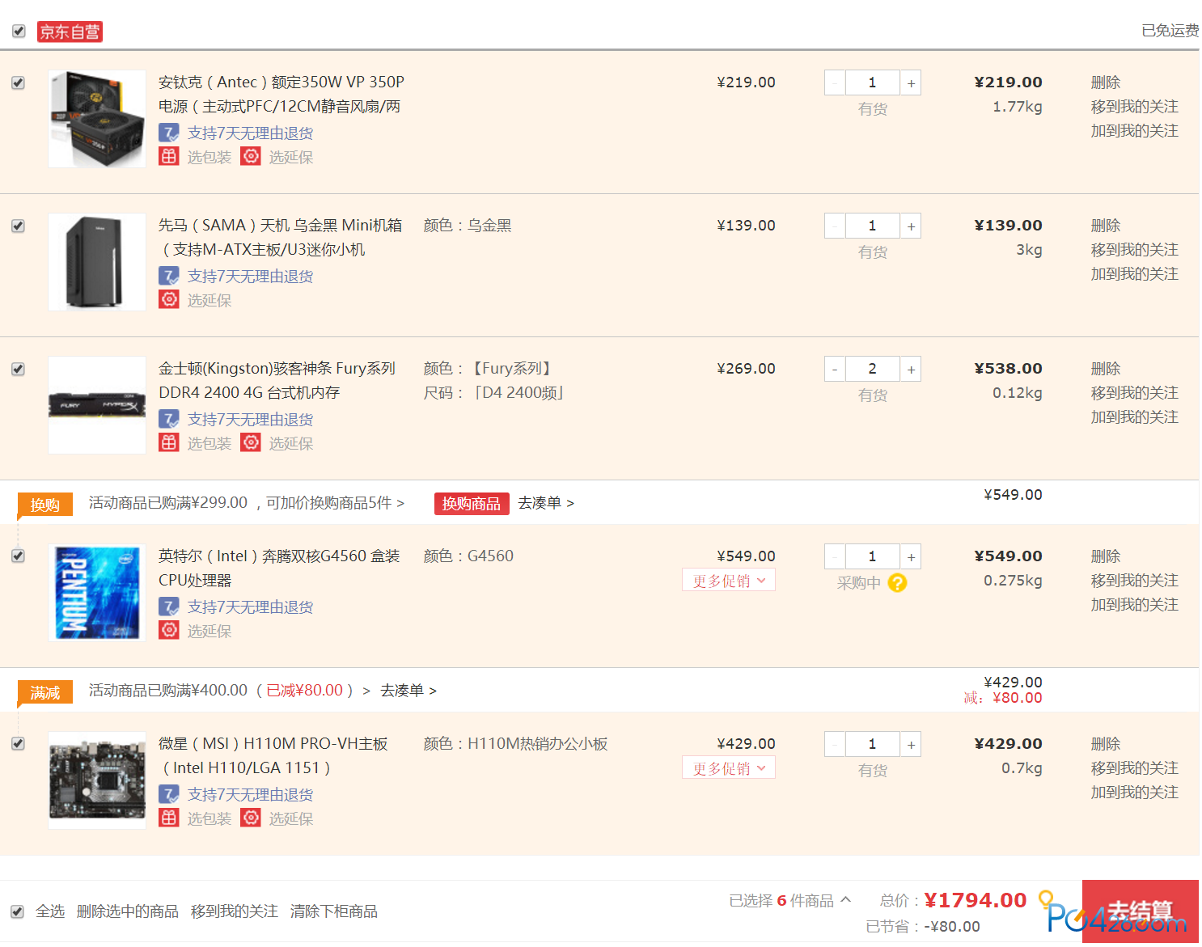Screen dimensions: 1202x947
Task: Delete the Antec power supply item
Action: pyautogui.click(x=1106, y=82)
